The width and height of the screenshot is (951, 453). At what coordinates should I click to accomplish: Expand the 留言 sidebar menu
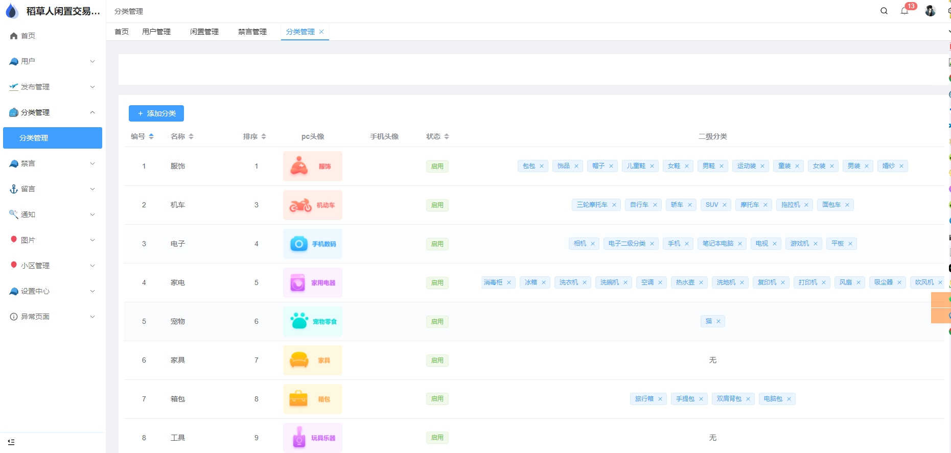point(53,189)
